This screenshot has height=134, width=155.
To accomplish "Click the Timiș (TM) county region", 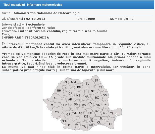I will [51, 105].
